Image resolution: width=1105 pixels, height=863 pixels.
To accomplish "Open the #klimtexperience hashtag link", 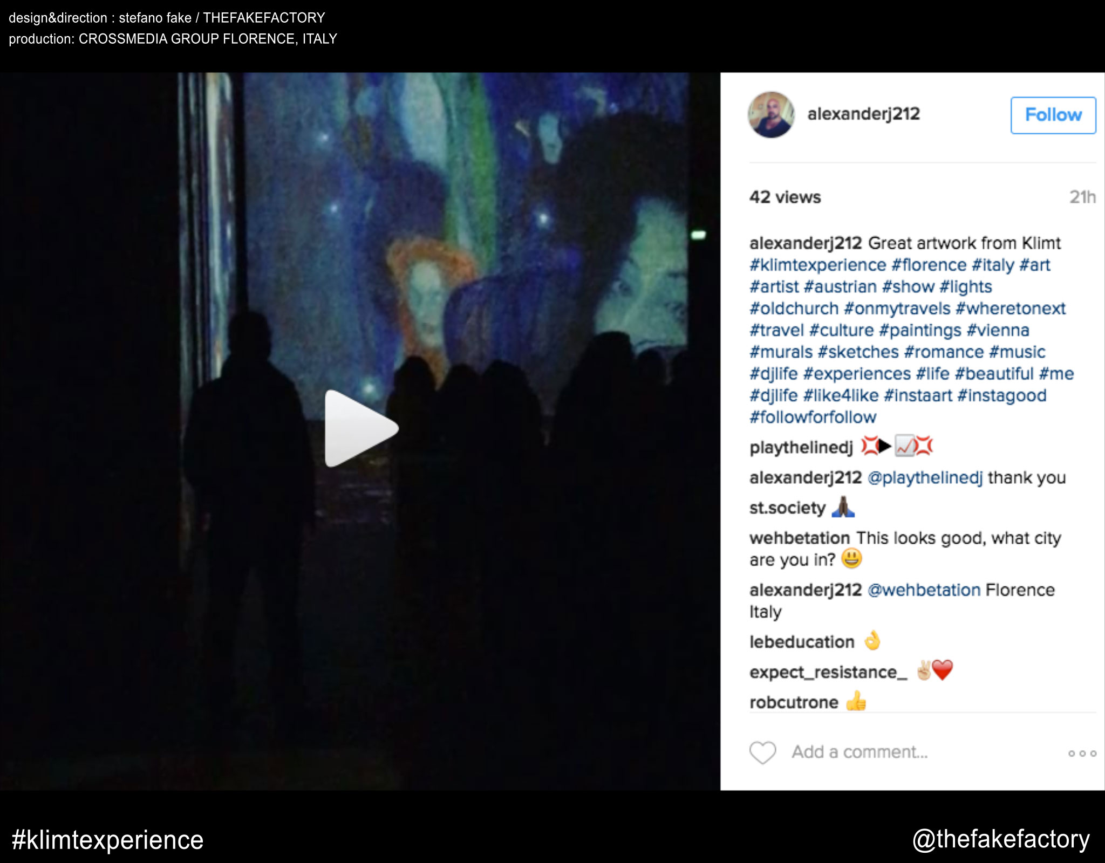I will coord(817,265).
